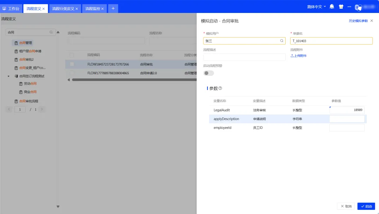Collapse the 合同签订流程测试 tree node
This screenshot has width=379, height=214.
tap(8, 76)
